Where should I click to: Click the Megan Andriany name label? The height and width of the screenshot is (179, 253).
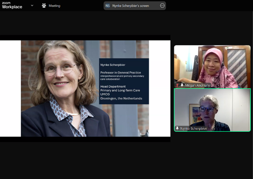tap(197, 85)
